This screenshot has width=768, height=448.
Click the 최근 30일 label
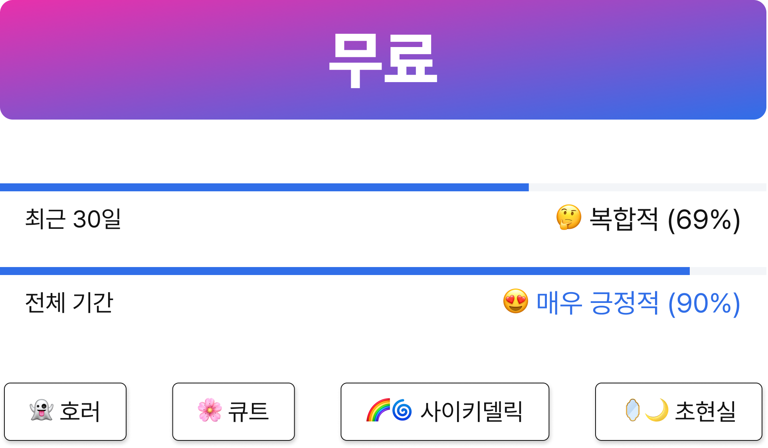[73, 219]
